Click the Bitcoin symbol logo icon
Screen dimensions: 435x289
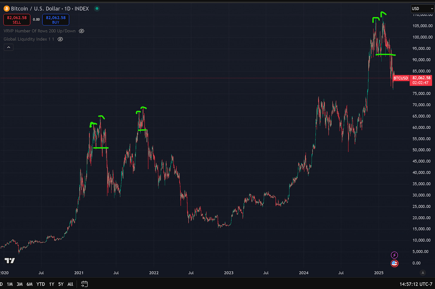point(7,9)
